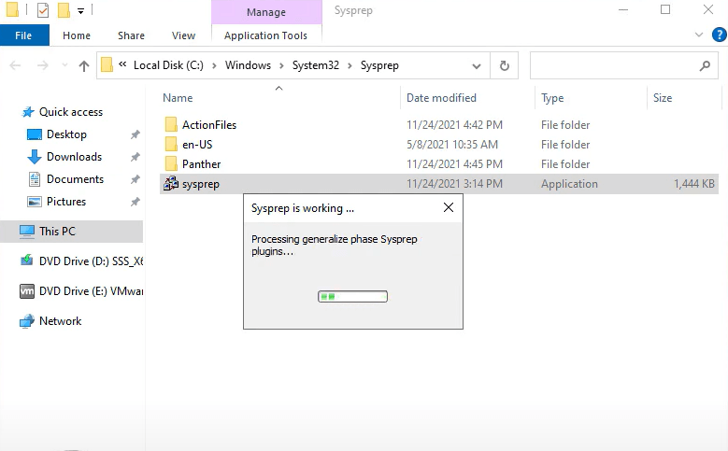Select the en-US folder

coord(197,145)
